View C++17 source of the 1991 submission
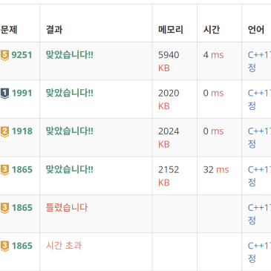The height and width of the screenshot is (271, 271). tap(259, 94)
